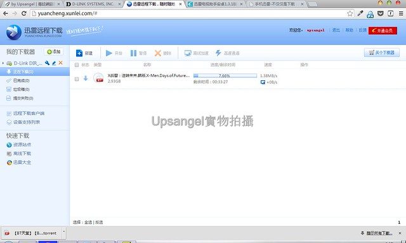Click the green 添加 add downloader button
The height and width of the screenshot is (243, 406).
(x=53, y=52)
